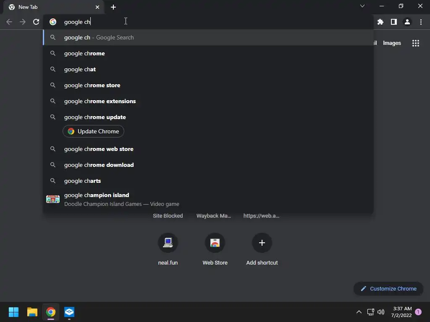The height and width of the screenshot is (322, 430).
Task: Open the Windows Start menu
Action: [13, 312]
